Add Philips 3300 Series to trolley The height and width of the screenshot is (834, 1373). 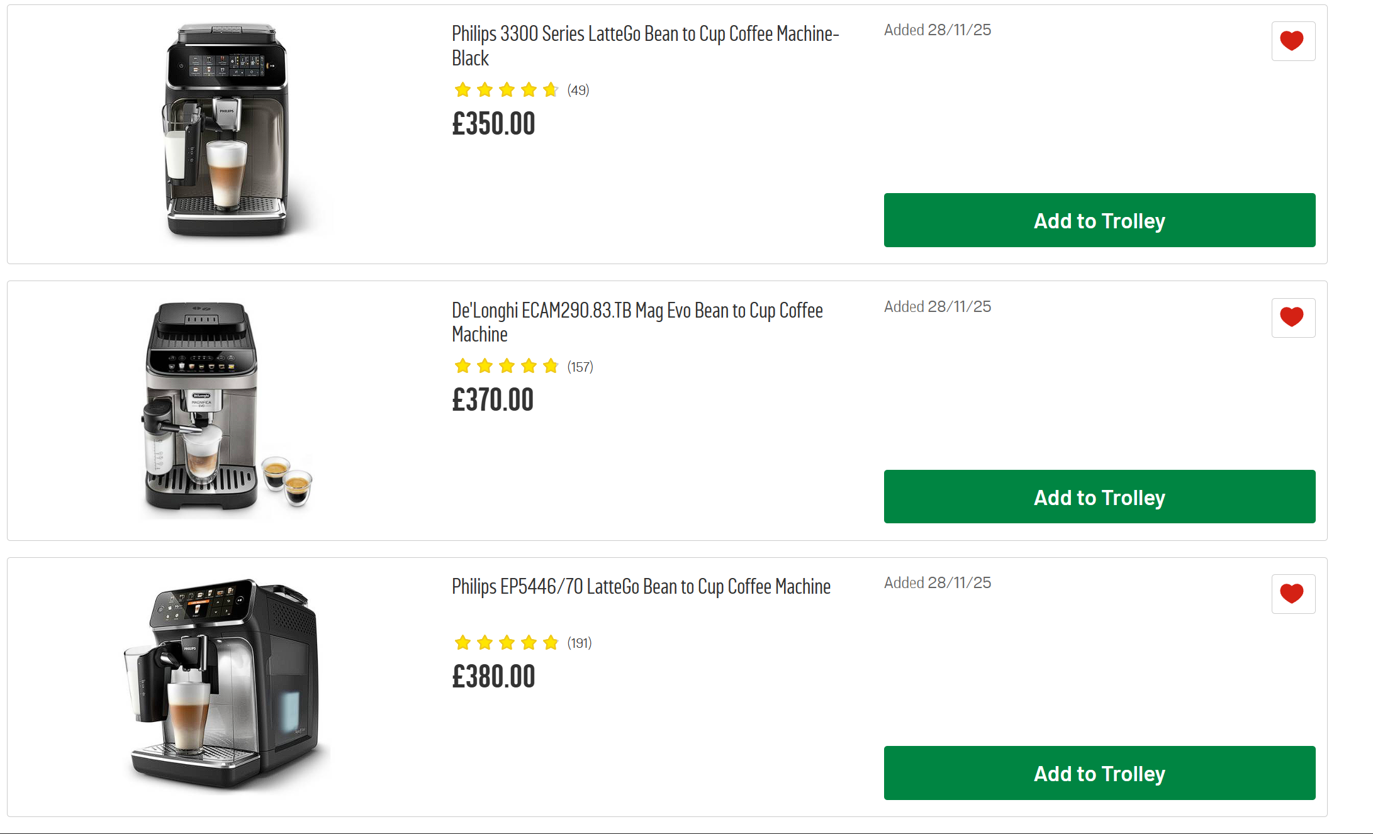[x=1099, y=220]
